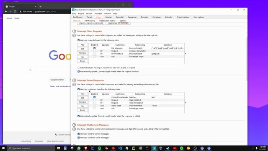268x151 pixels.
Task: Disable the File extension request rule
Action: (x=95, y=48)
